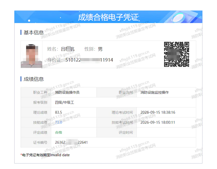Click the QR code image

pos(177,54)
